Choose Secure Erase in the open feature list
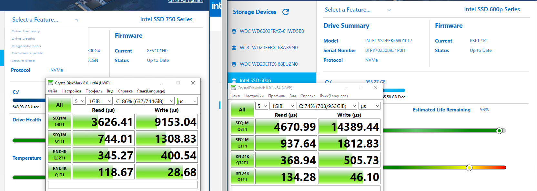 click(23, 61)
